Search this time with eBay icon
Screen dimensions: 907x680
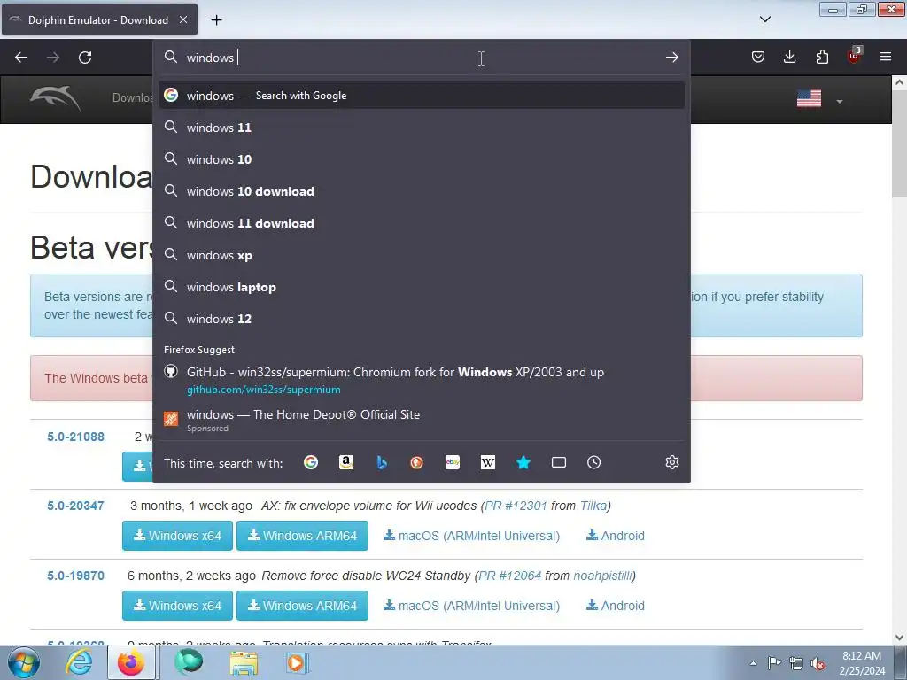tap(453, 462)
